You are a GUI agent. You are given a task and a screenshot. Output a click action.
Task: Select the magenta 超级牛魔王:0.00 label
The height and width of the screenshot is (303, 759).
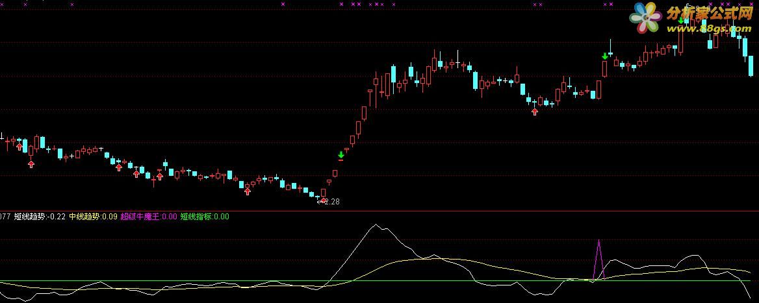coord(149,217)
